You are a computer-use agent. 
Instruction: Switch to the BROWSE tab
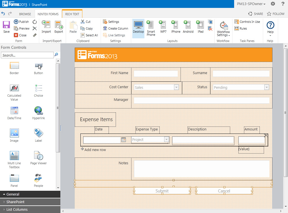click(x=25, y=14)
